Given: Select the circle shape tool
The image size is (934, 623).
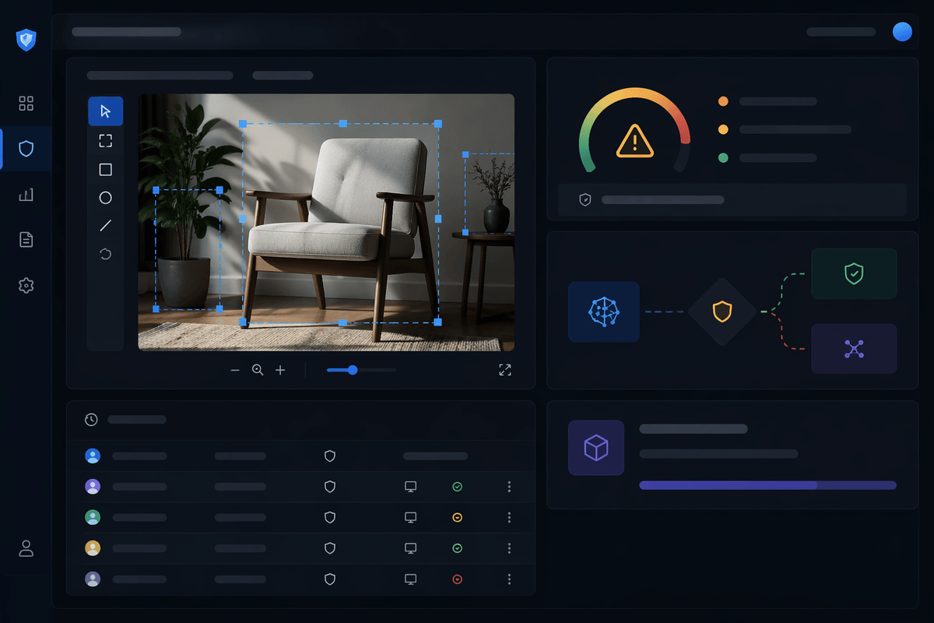Looking at the screenshot, I should 106,198.
